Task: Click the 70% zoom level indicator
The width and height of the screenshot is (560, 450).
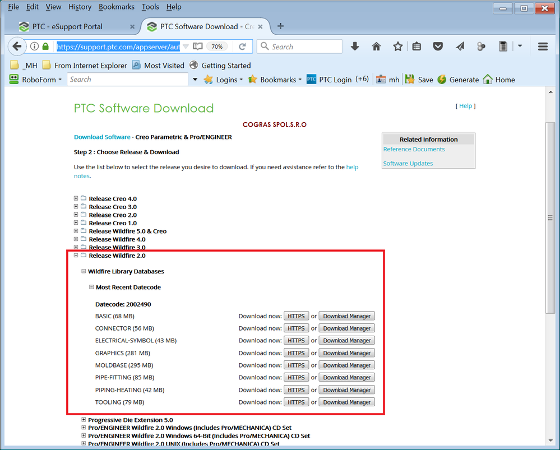Action: click(x=217, y=47)
